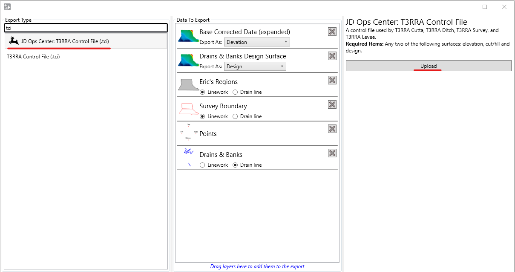Click the Drains & Banks Design Surface thumbnail

tap(188, 60)
